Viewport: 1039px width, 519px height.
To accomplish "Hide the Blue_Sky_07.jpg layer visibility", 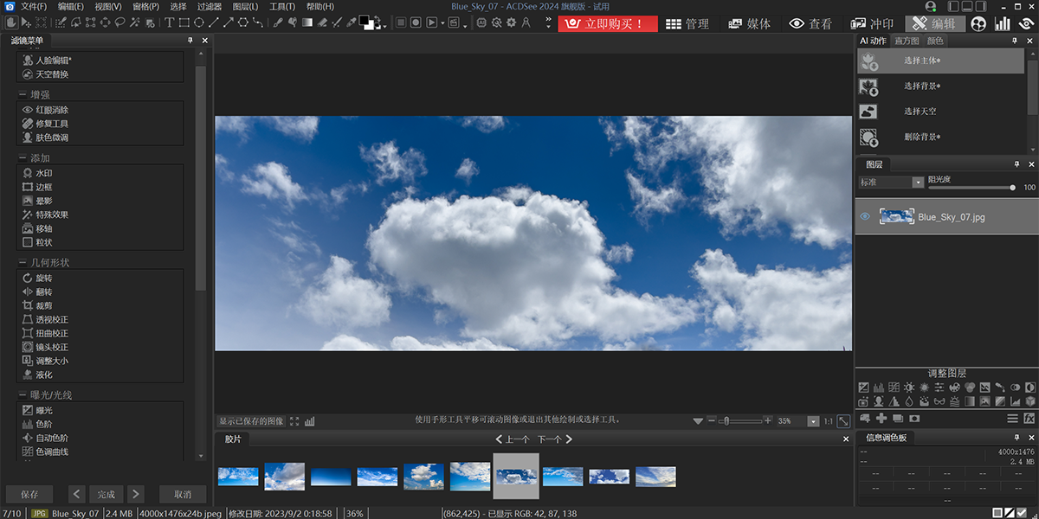I will pos(864,216).
